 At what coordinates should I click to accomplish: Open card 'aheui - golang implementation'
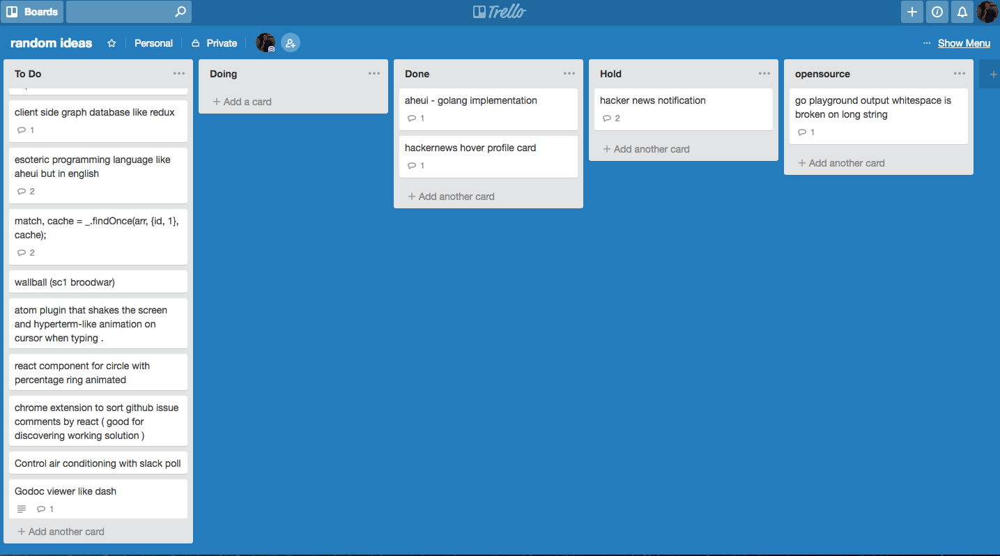point(489,109)
